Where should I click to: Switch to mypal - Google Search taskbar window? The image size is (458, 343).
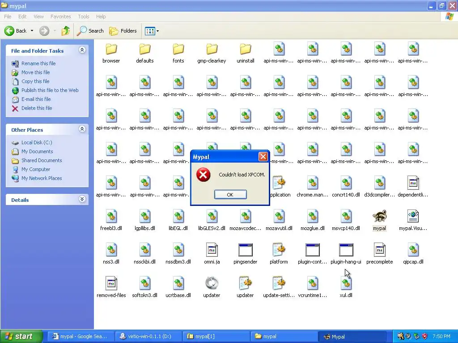tap(81, 336)
